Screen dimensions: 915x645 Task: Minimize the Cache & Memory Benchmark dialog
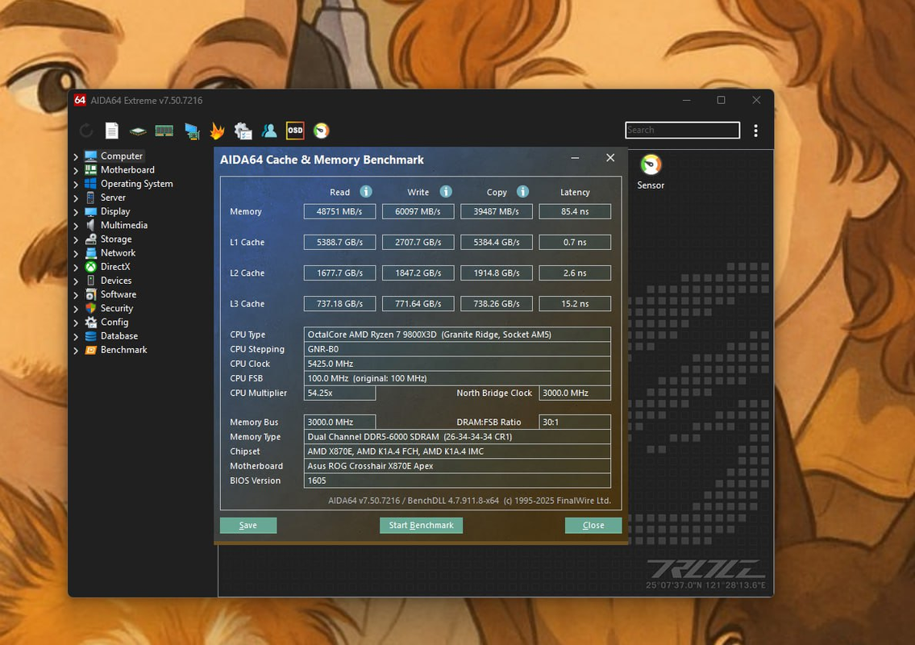coord(575,158)
